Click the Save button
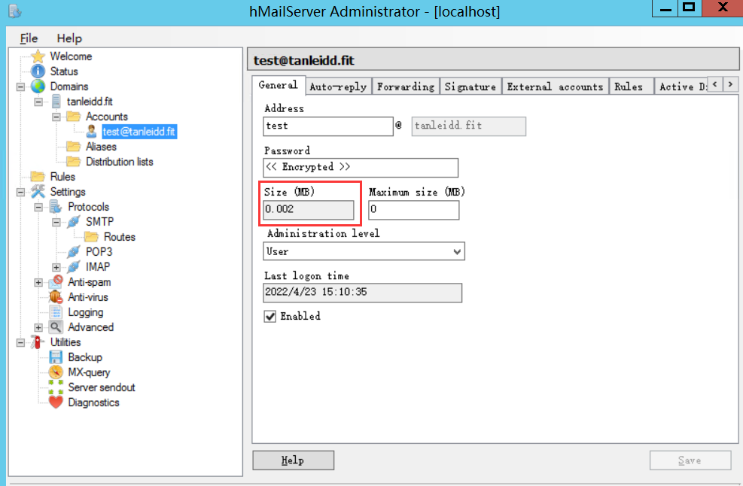The height and width of the screenshot is (486, 743). click(690, 460)
